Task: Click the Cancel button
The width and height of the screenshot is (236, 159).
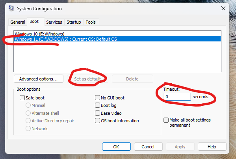Action: click(x=148, y=147)
